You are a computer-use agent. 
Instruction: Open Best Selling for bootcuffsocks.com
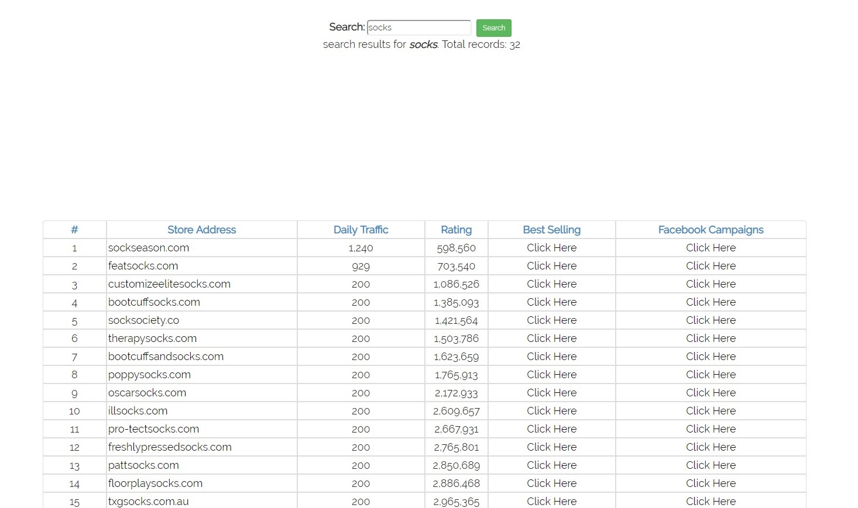point(551,302)
